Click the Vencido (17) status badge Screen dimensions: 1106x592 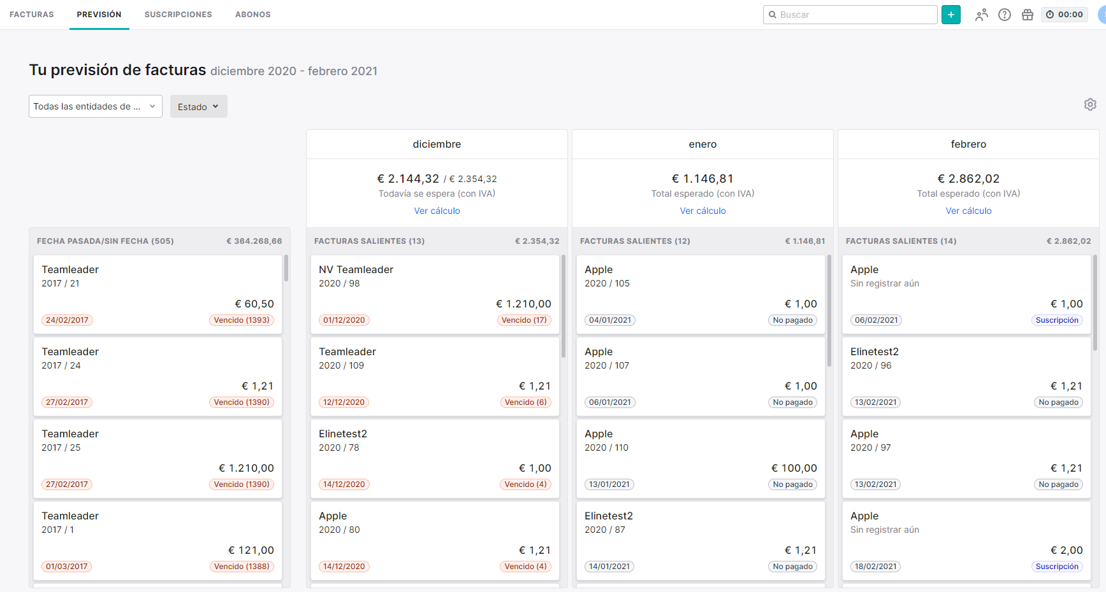(524, 320)
